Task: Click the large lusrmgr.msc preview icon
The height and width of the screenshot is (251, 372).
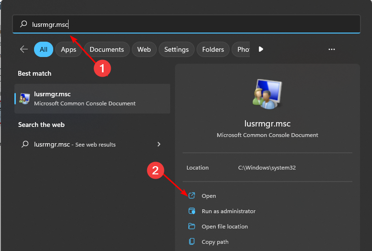Action: pyautogui.click(x=267, y=94)
